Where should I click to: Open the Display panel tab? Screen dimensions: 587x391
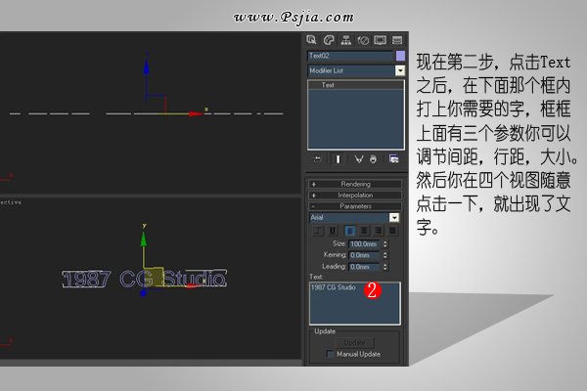pyautogui.click(x=380, y=40)
